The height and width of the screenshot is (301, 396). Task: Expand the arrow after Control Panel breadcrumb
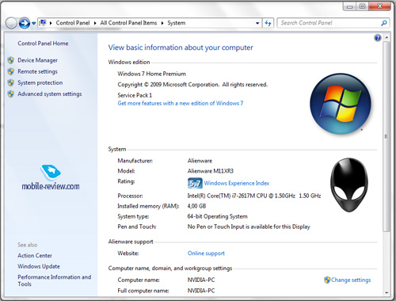95,23
